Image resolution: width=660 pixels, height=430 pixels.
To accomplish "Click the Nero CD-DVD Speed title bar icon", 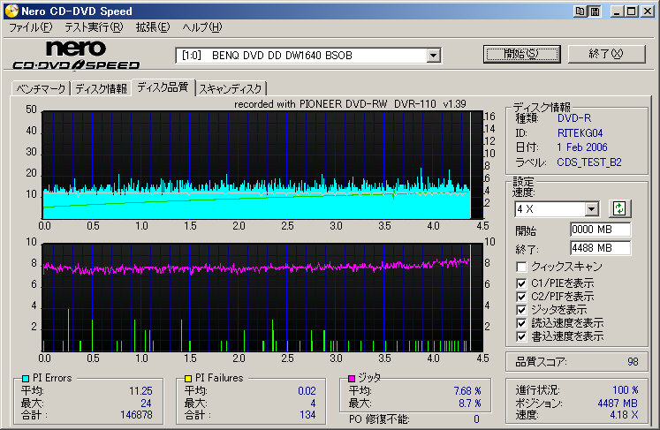I will point(11,11).
